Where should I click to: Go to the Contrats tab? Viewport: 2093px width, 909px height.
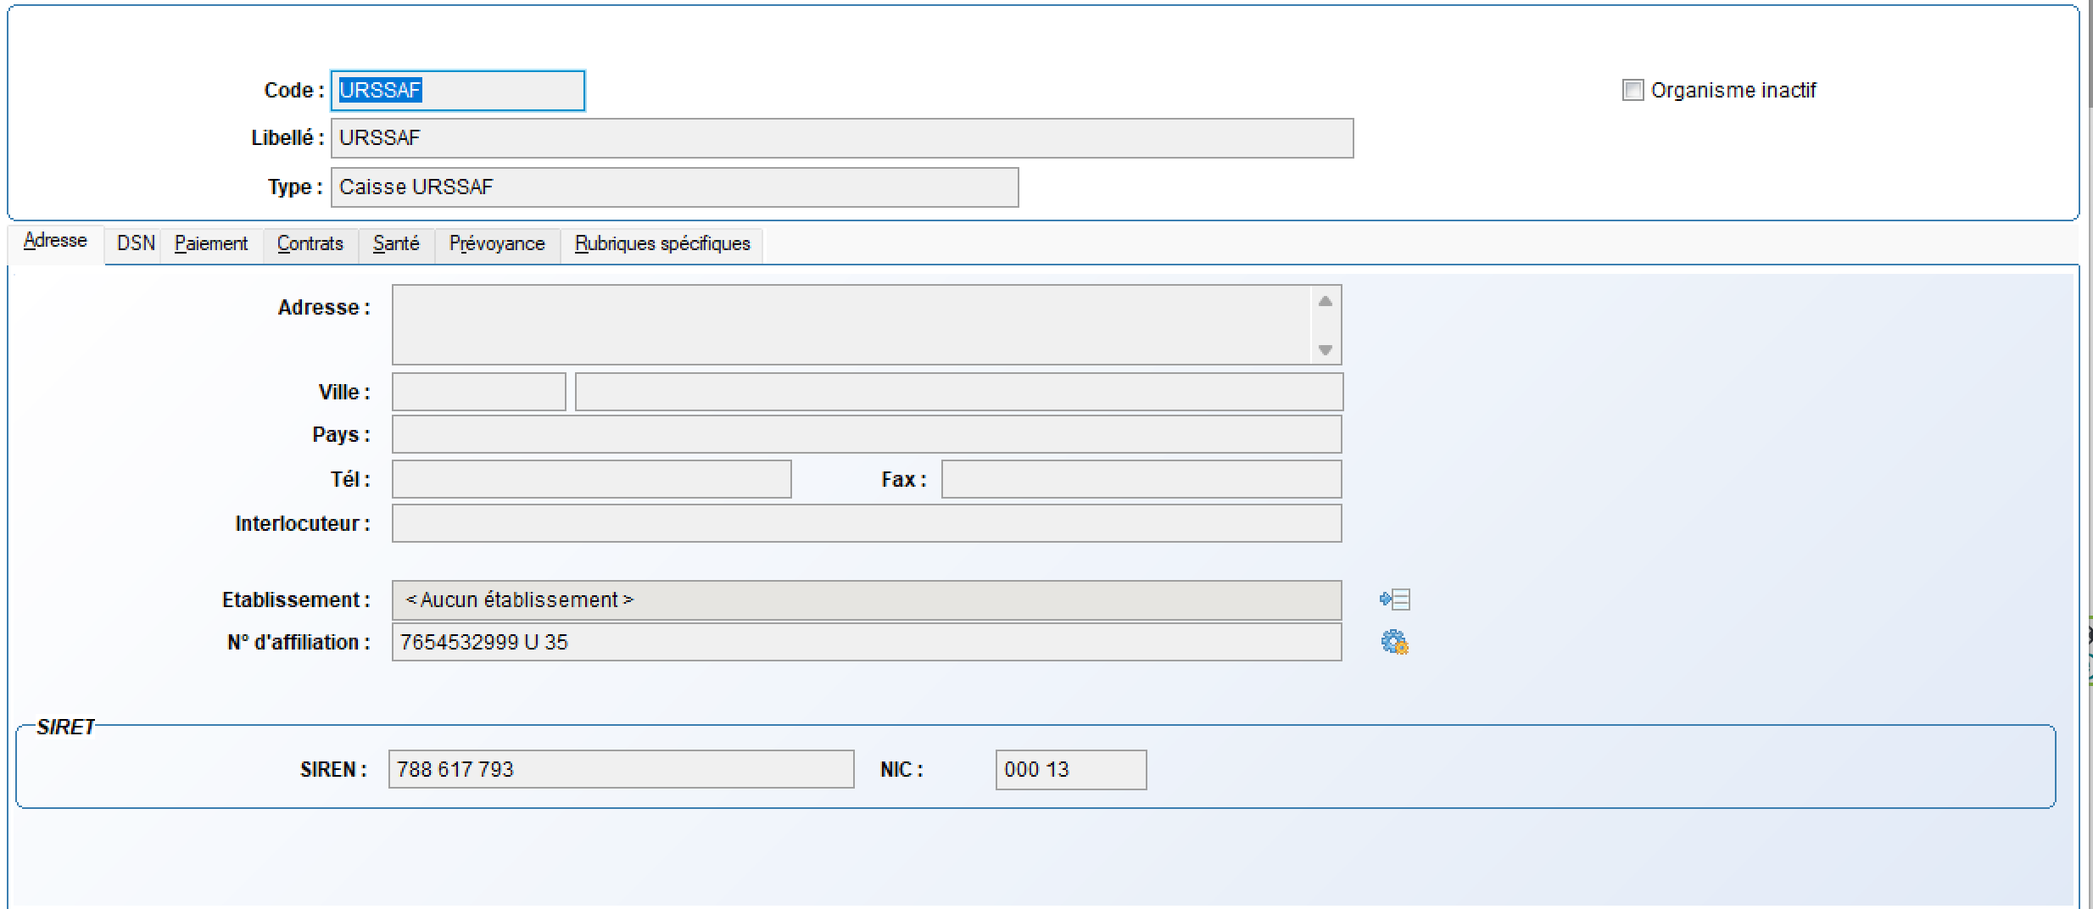pos(310,244)
